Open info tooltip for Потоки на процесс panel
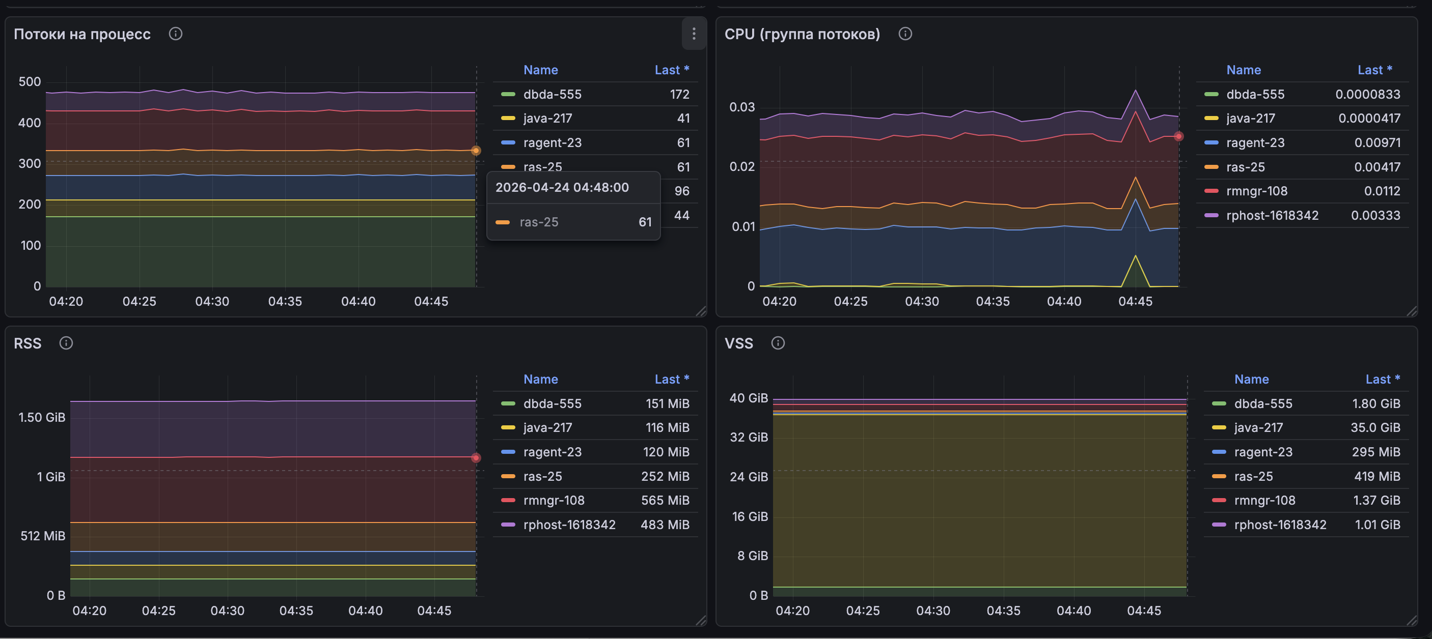 [x=176, y=34]
